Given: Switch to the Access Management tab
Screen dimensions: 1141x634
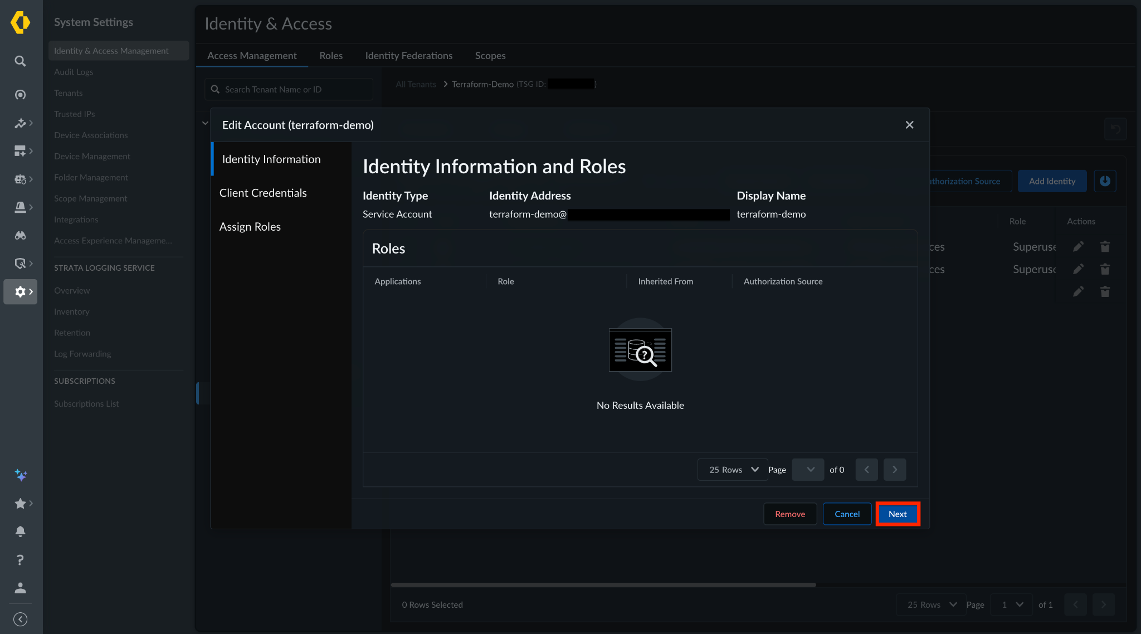Looking at the screenshot, I should pyautogui.click(x=252, y=56).
